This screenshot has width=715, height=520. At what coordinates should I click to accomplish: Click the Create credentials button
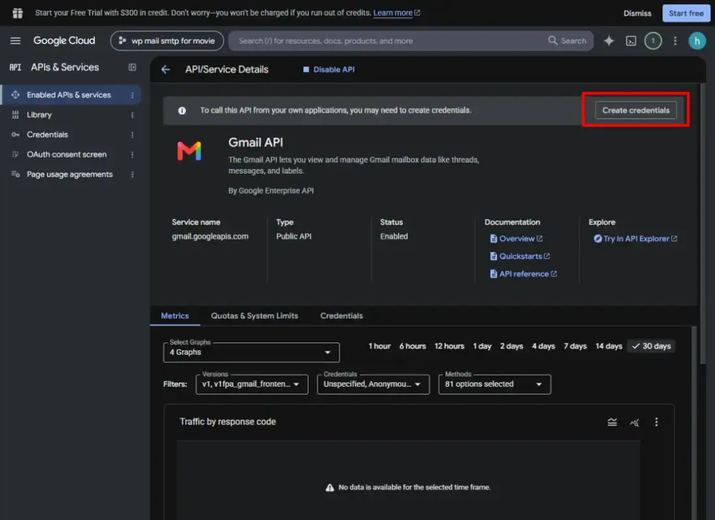(636, 110)
